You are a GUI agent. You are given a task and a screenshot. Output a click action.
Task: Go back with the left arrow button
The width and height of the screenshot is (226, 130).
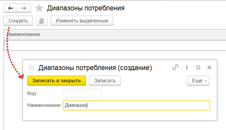click(10, 8)
